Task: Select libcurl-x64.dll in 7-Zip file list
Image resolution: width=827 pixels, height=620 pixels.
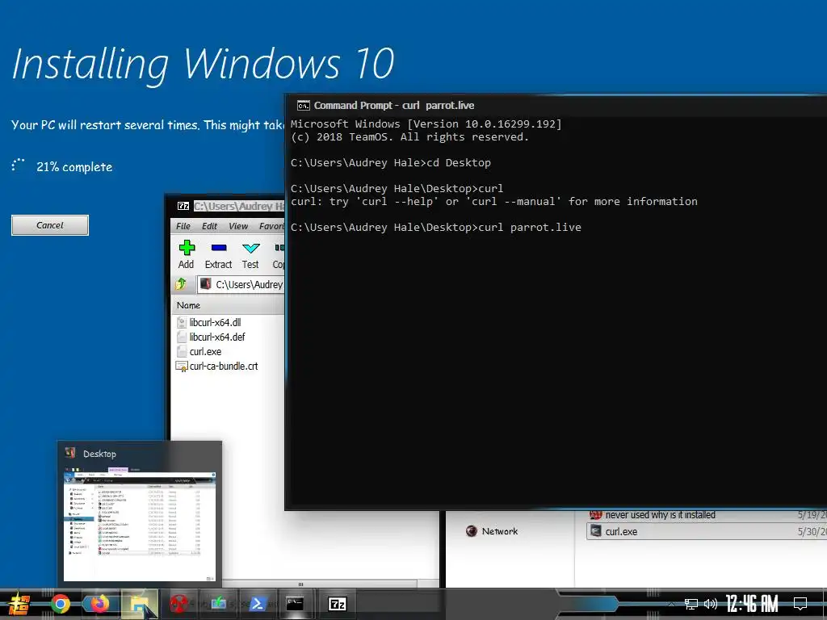Action: (215, 322)
